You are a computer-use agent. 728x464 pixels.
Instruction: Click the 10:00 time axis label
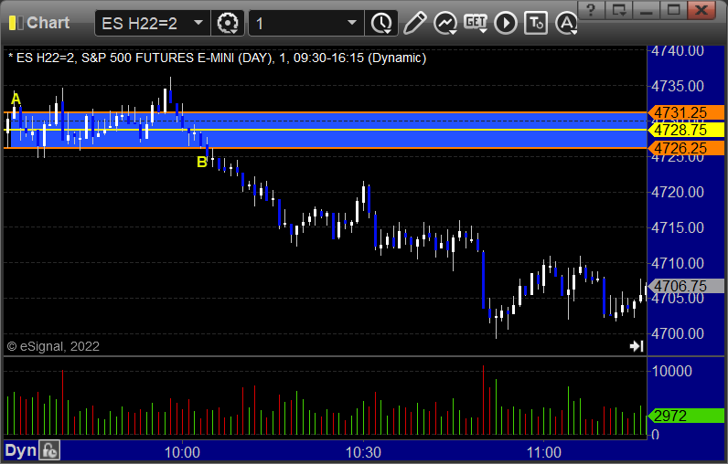click(x=182, y=452)
